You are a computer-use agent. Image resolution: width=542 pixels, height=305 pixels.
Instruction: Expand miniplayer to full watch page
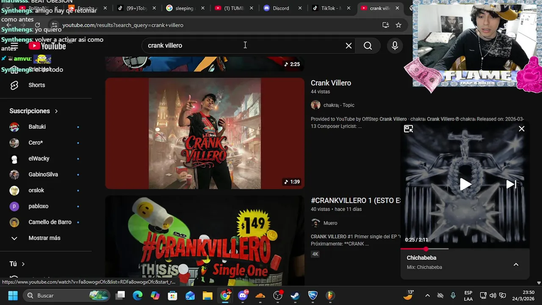(x=409, y=129)
